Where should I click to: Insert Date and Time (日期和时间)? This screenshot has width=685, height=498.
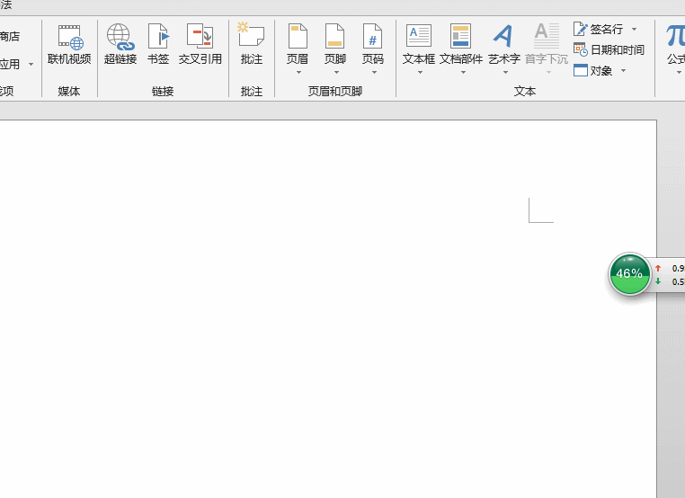tap(610, 50)
